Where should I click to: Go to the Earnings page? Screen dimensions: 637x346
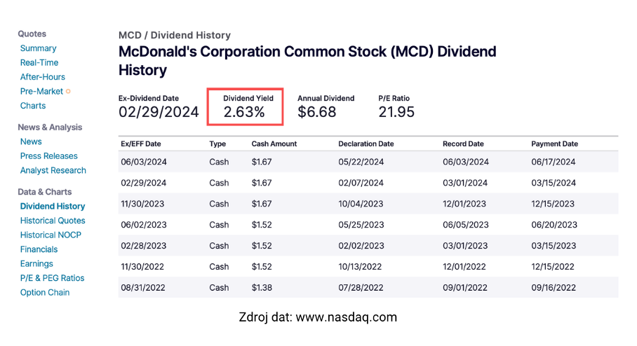(36, 263)
